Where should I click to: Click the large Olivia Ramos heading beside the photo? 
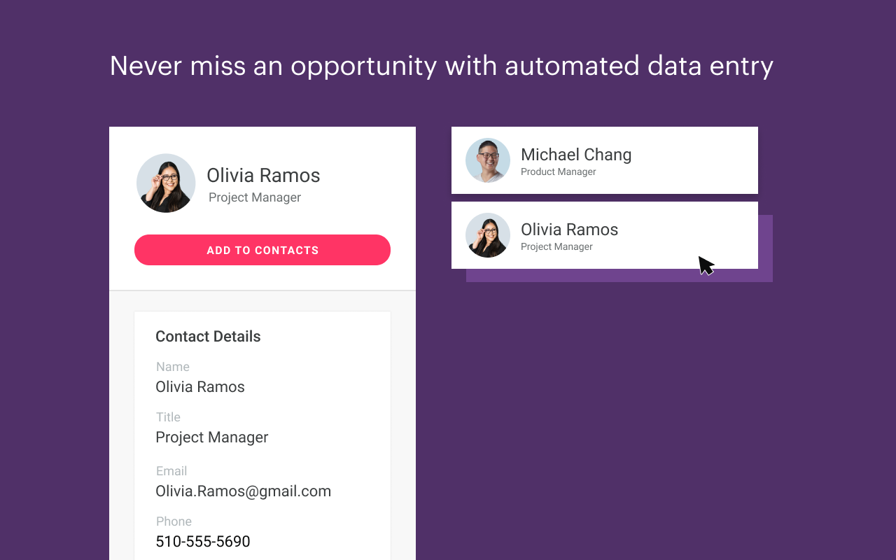(x=263, y=175)
